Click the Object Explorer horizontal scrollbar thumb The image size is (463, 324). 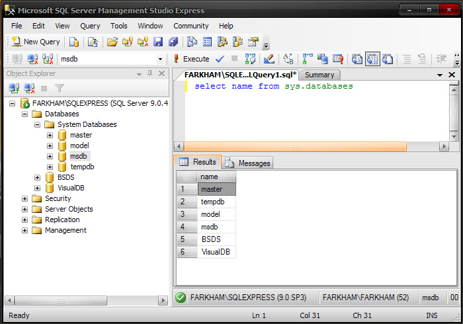point(61,301)
